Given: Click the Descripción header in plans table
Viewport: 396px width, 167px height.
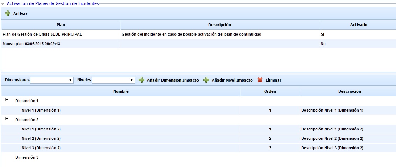Looking at the screenshot, I should pyautogui.click(x=219, y=25).
